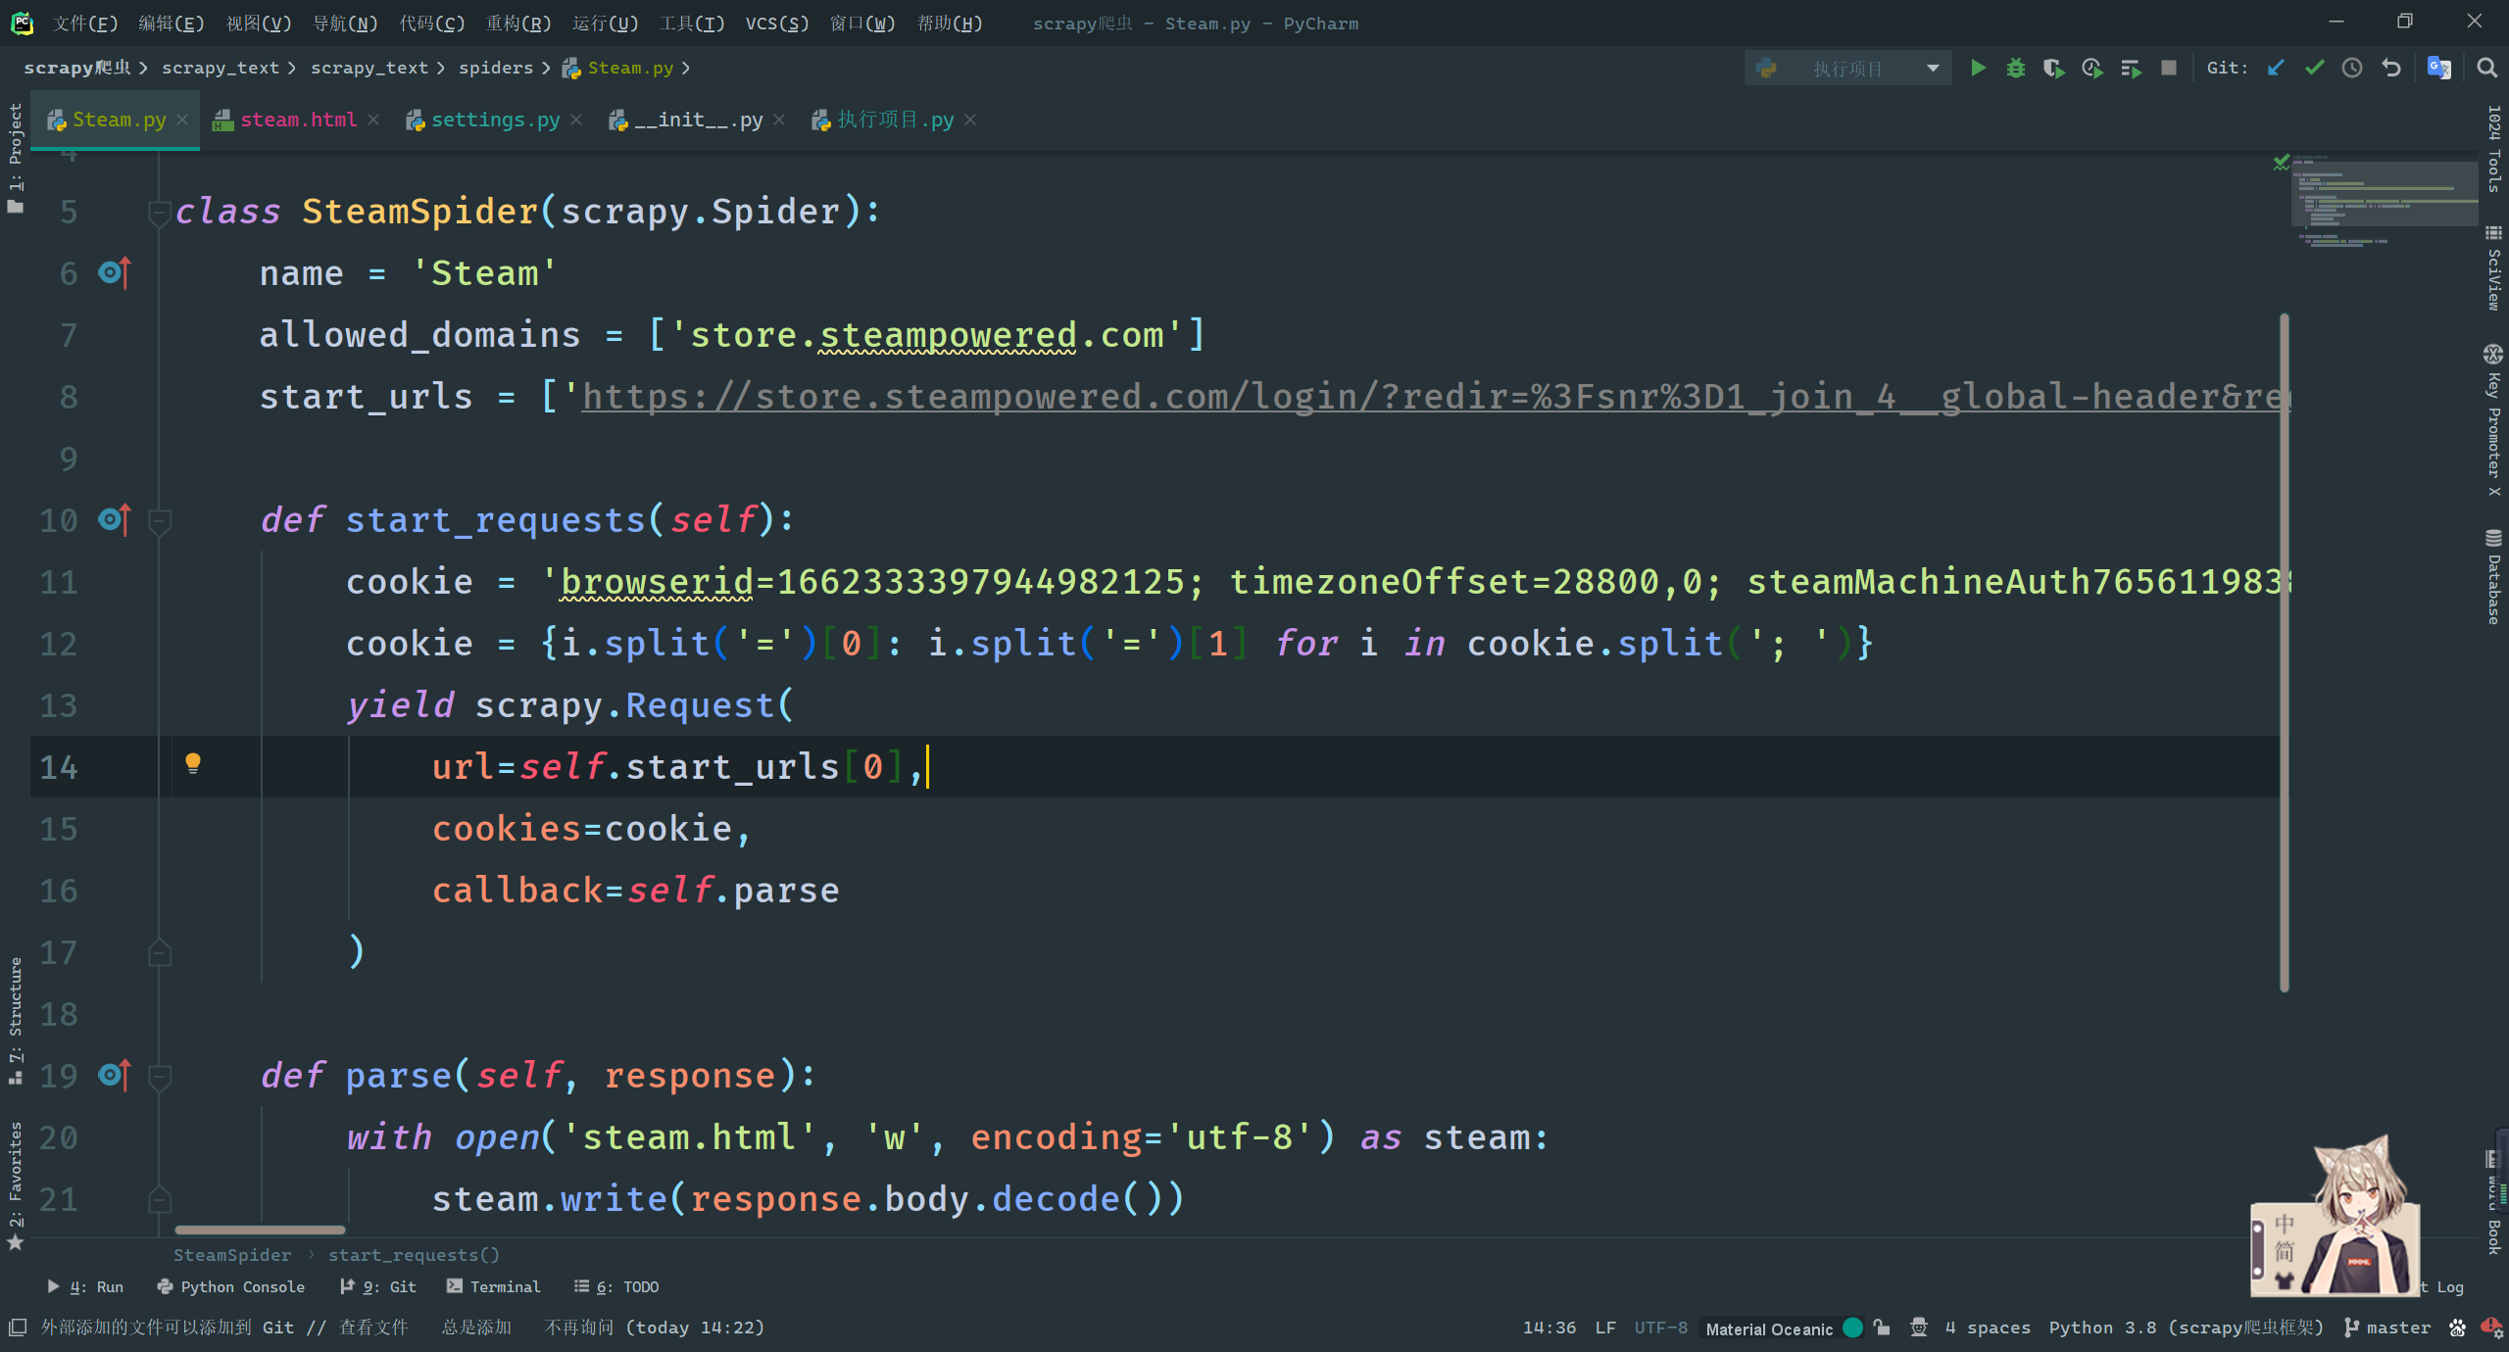Run with coverage shield icon
The width and height of the screenshot is (2509, 1352).
pyautogui.click(x=2053, y=68)
